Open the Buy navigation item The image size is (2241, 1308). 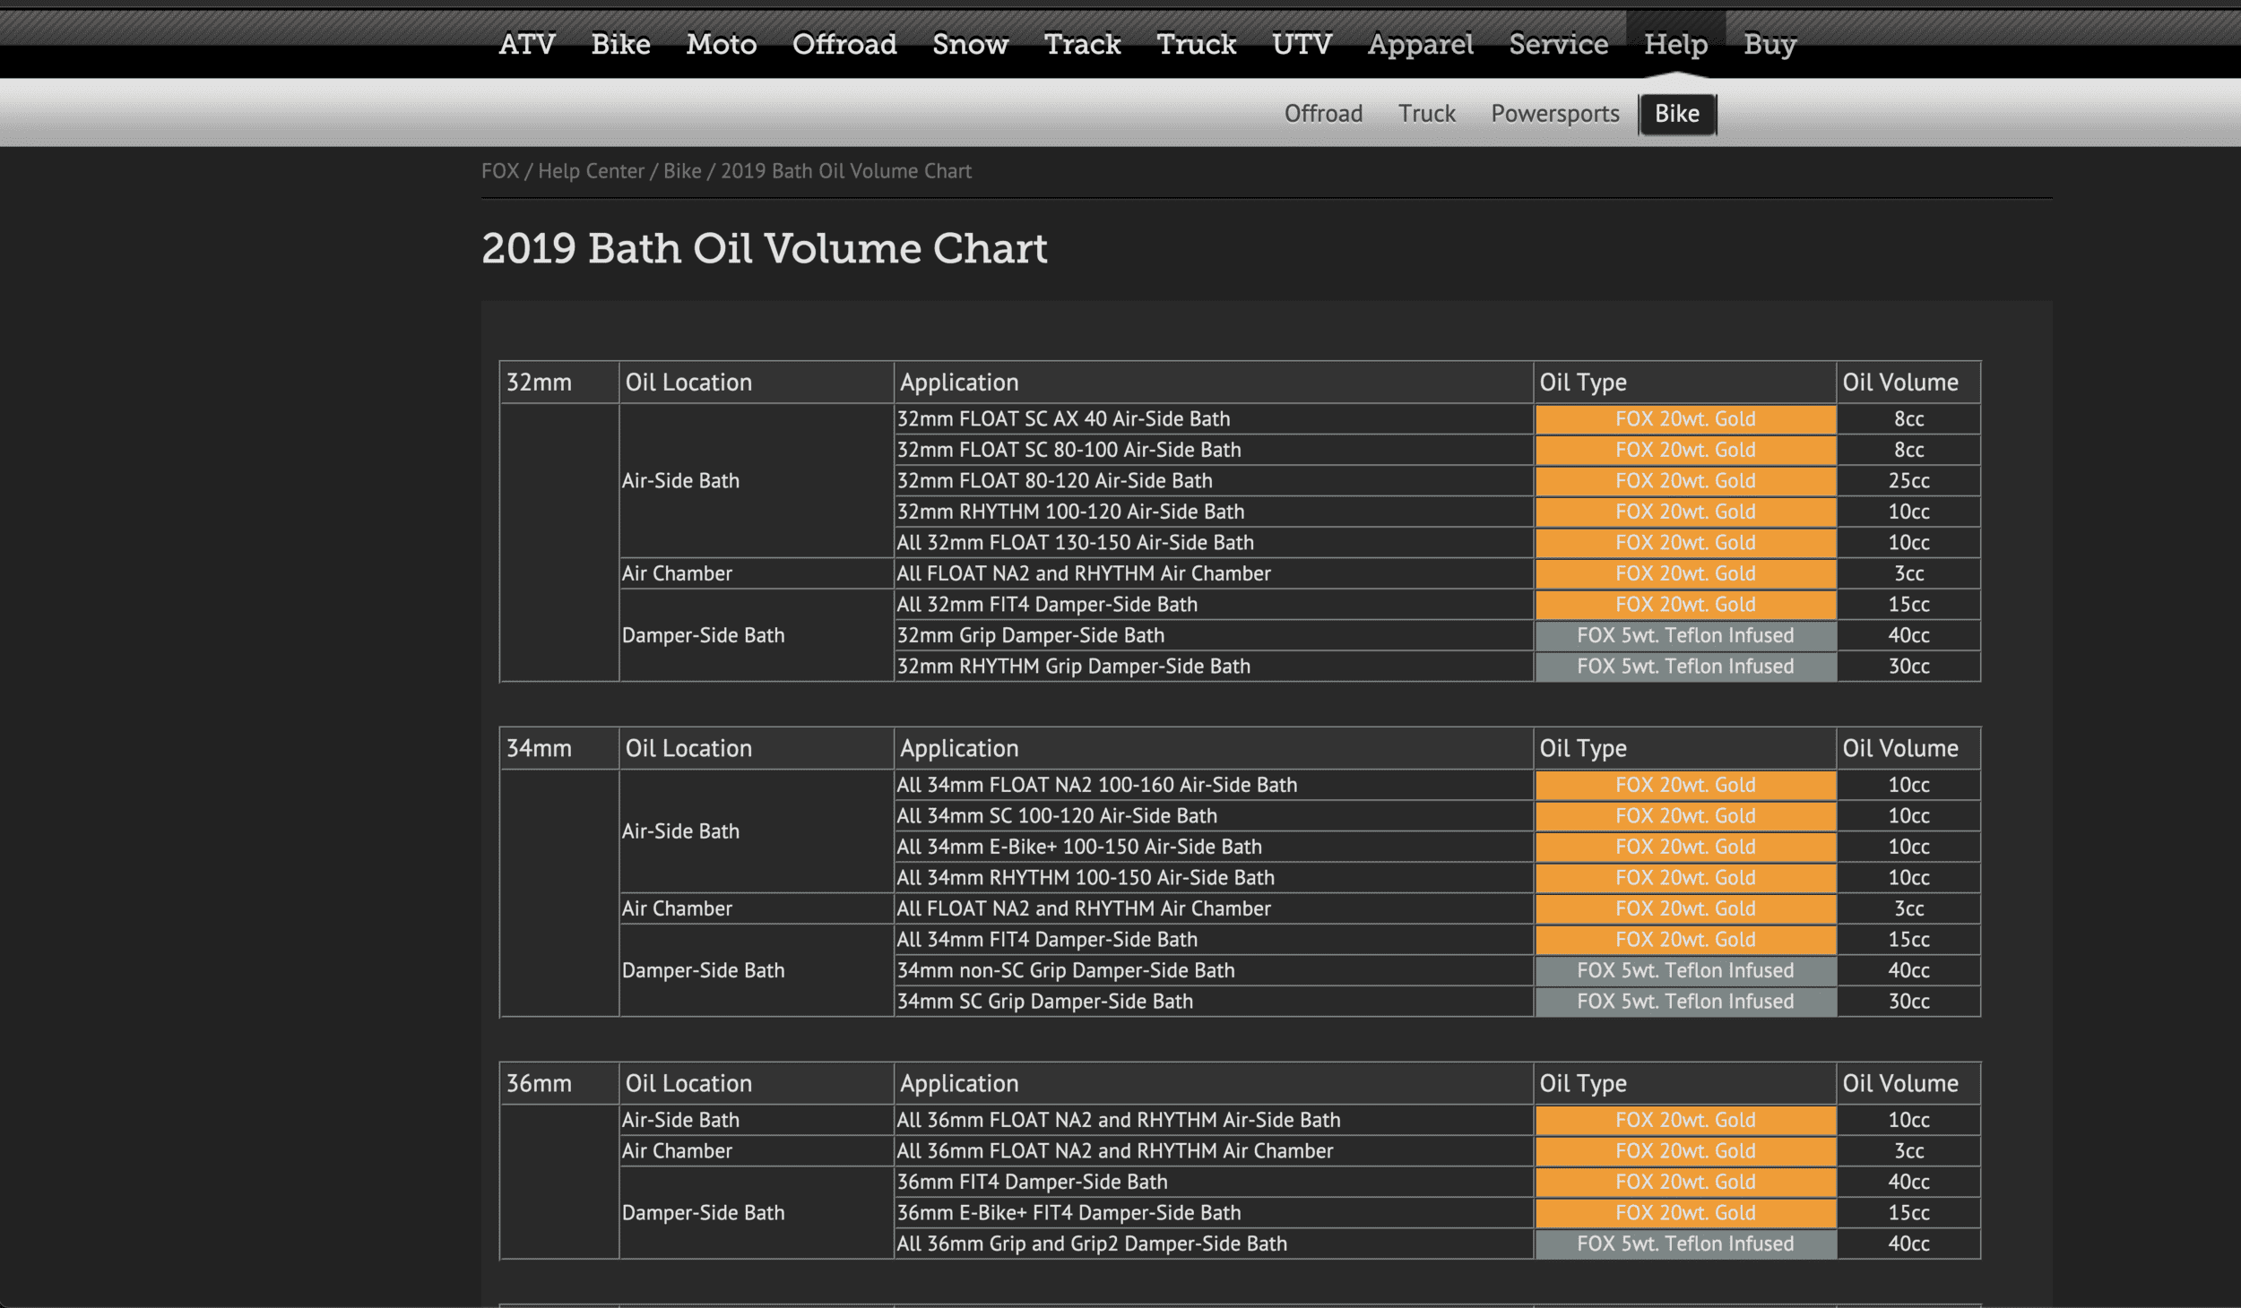1769,44
